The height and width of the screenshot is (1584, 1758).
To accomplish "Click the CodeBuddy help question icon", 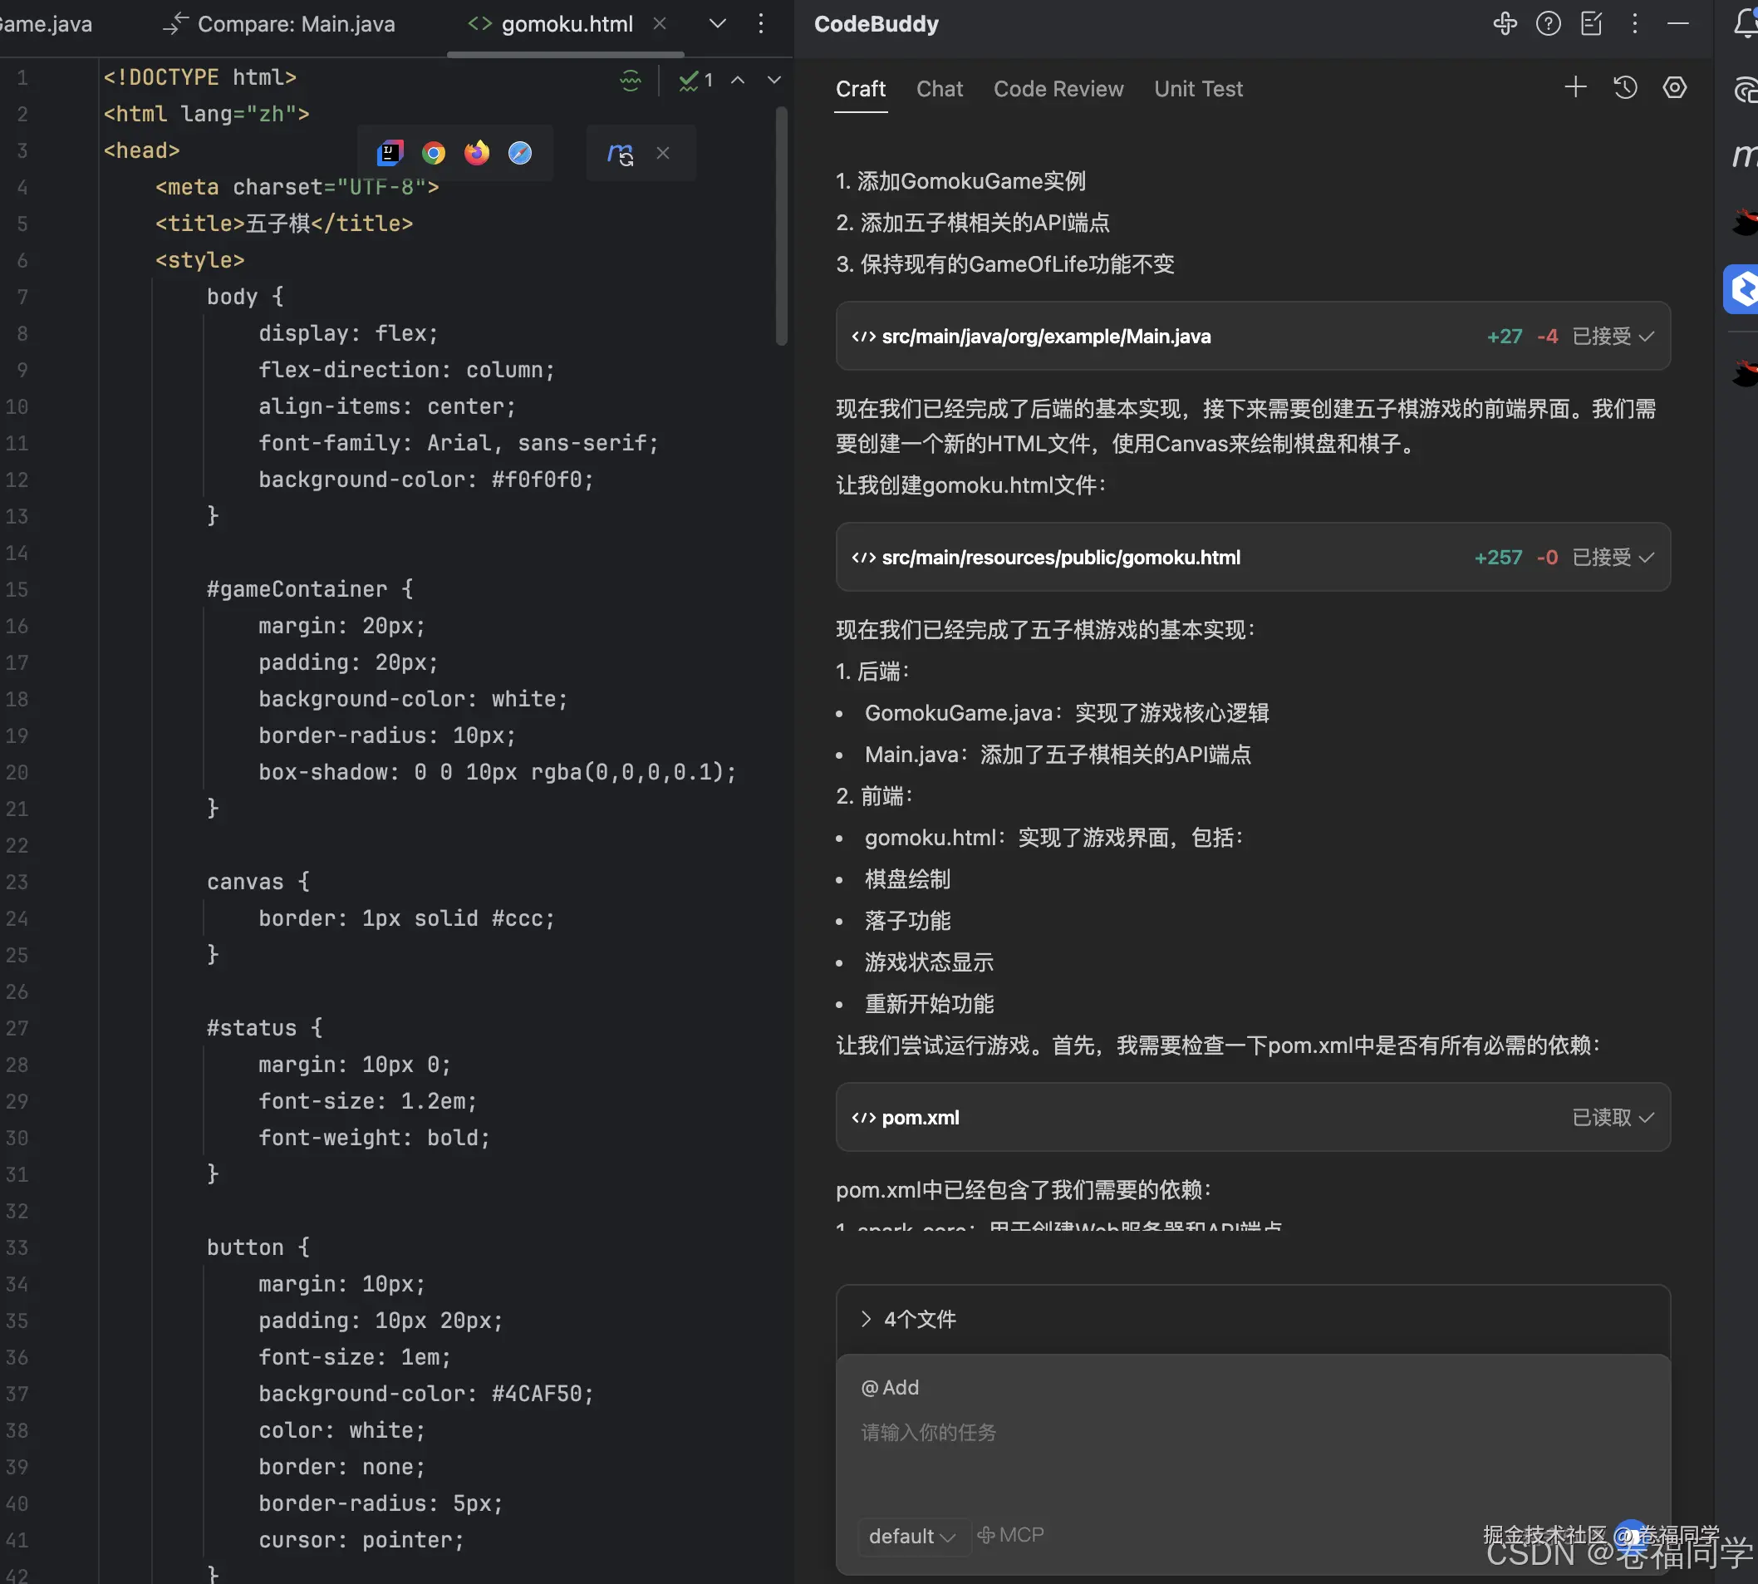I will point(1548,23).
